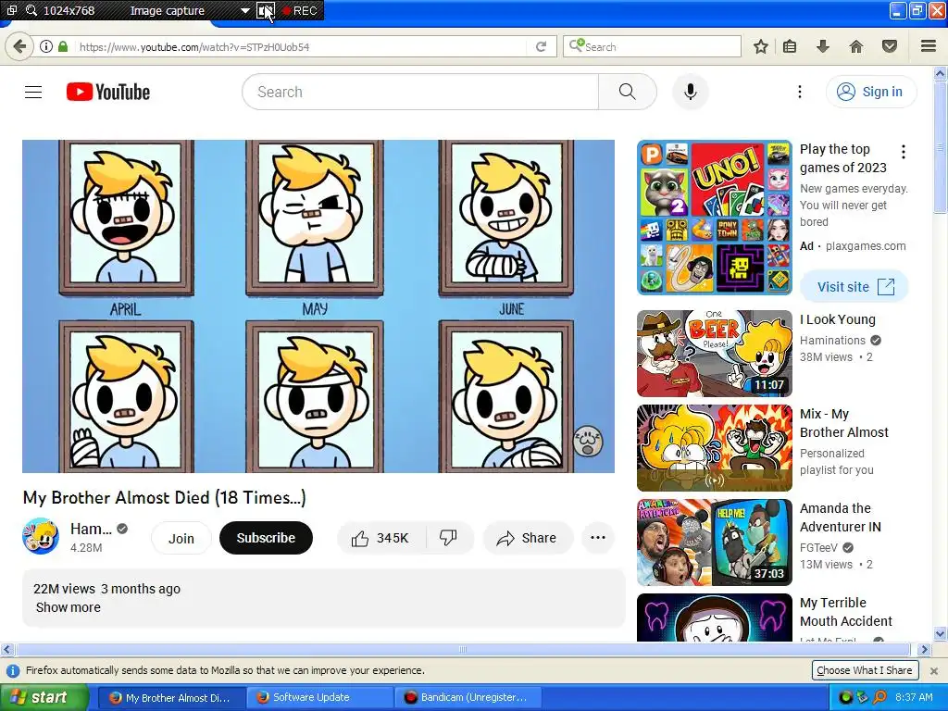Save to Pocket icon in toolbar

890,46
